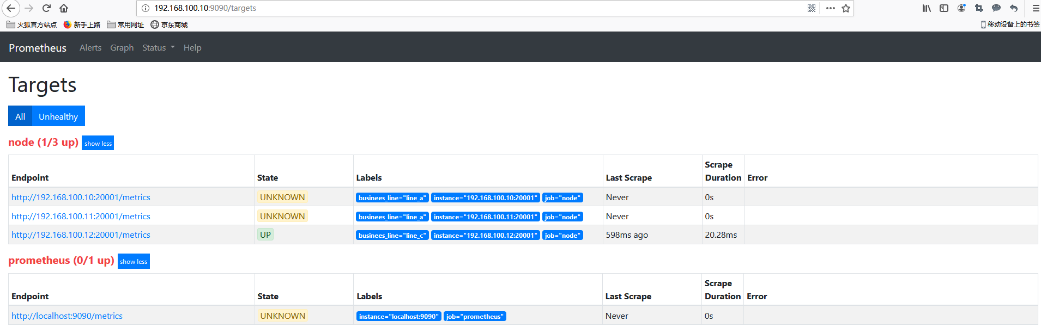Click UNKNOWN state badge for localhost:9090

click(283, 316)
